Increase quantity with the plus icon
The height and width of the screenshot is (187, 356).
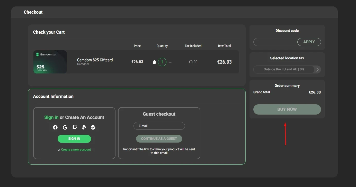click(170, 62)
